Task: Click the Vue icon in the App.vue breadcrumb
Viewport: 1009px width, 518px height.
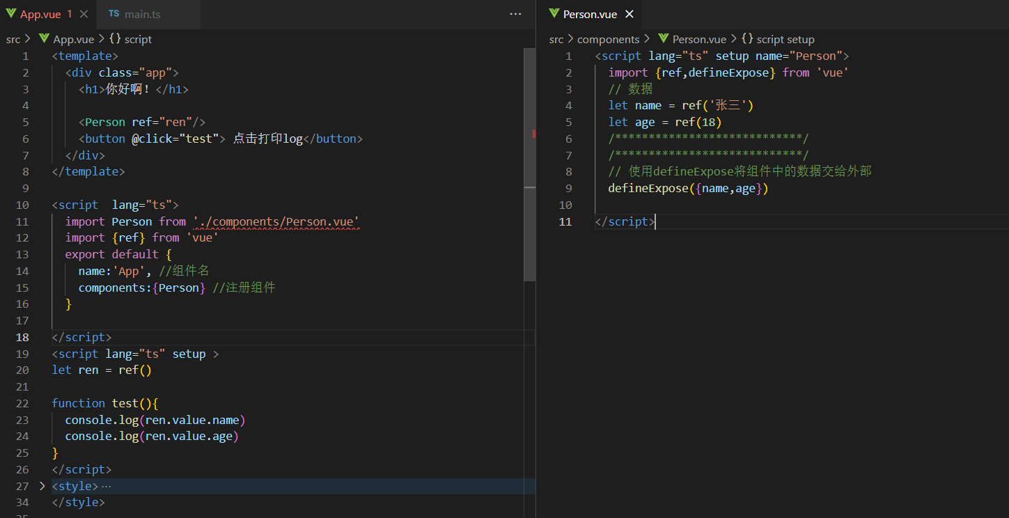Action: tap(44, 39)
